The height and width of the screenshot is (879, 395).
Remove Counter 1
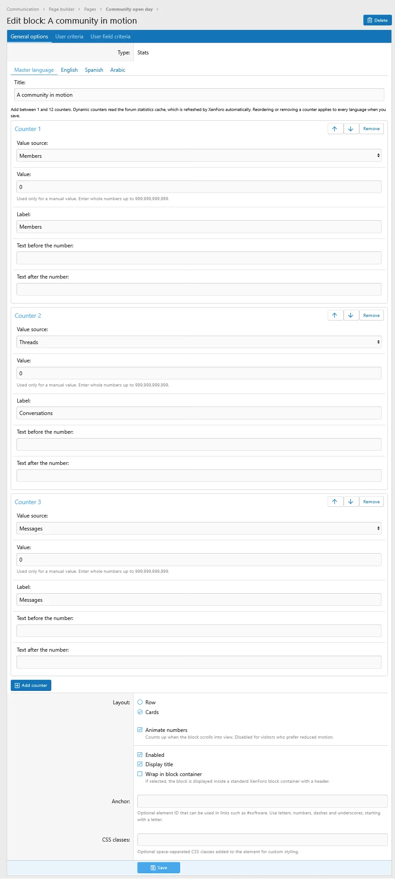coord(371,129)
